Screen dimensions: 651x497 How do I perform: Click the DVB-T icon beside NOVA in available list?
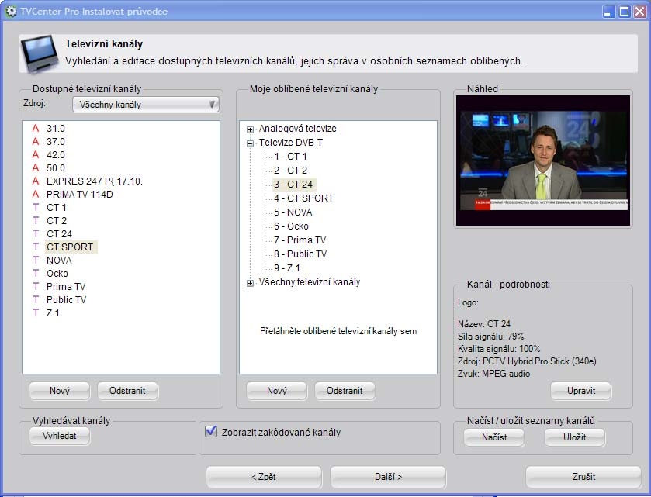click(36, 260)
